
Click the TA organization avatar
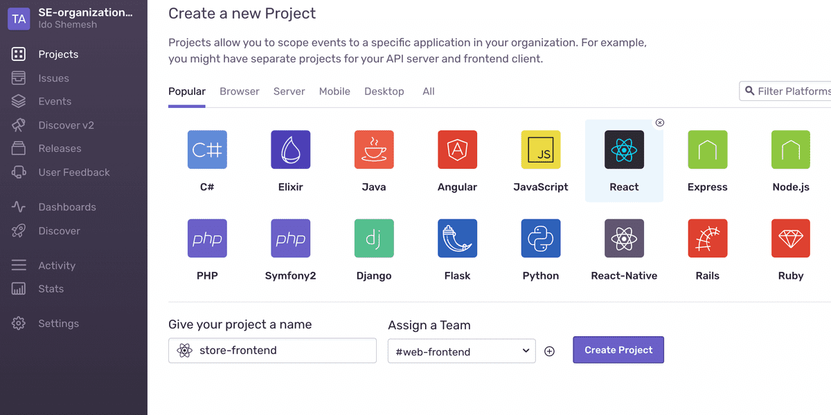[19, 19]
